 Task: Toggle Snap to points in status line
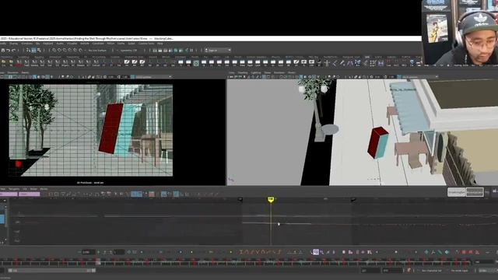point(65,50)
